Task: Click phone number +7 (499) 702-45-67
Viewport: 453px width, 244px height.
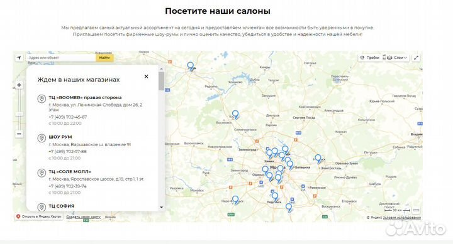Action: [x=67, y=117]
